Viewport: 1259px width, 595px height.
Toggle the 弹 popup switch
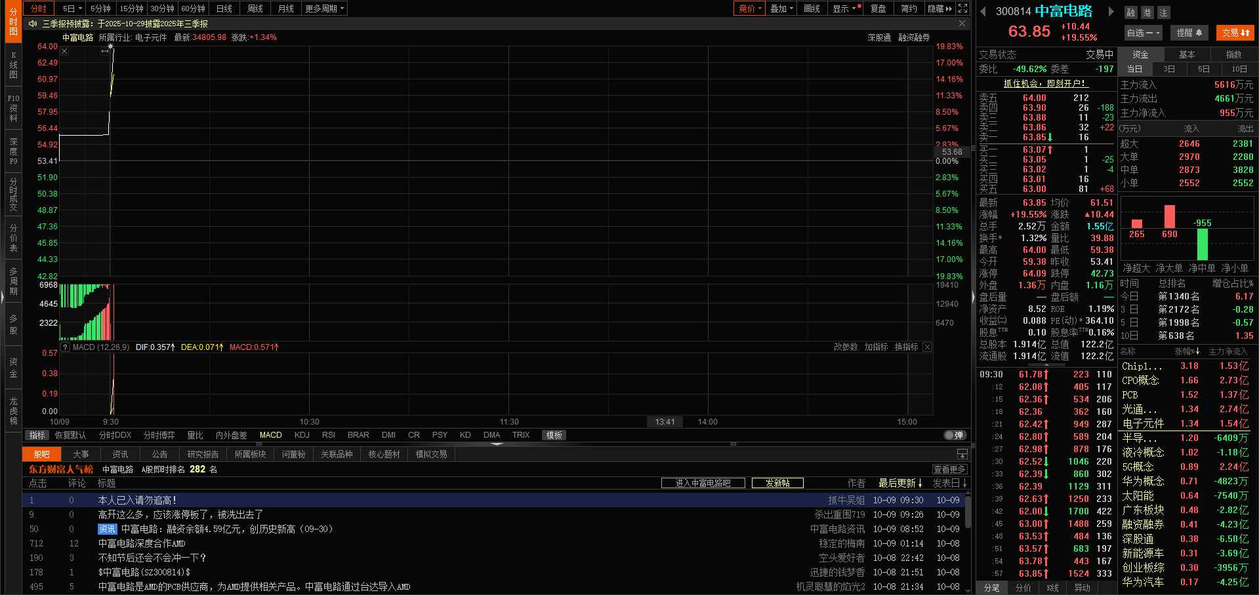pos(955,435)
